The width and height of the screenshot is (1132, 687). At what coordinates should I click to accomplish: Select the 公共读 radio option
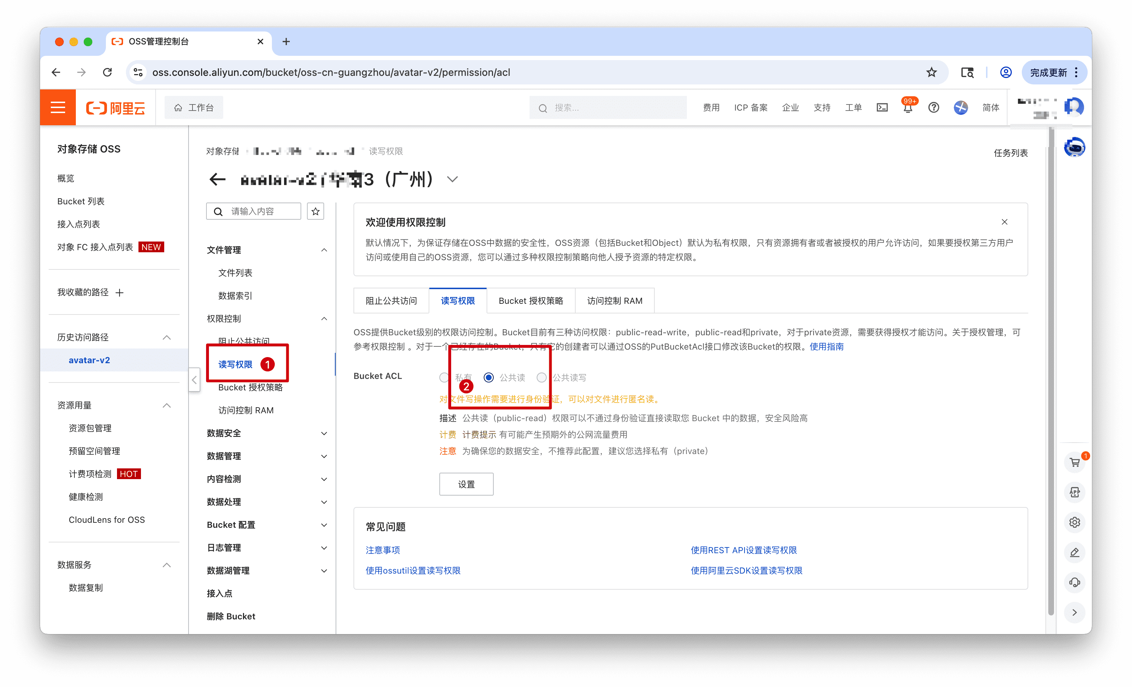pyautogui.click(x=489, y=377)
